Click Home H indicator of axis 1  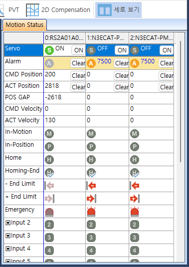click(x=91, y=160)
